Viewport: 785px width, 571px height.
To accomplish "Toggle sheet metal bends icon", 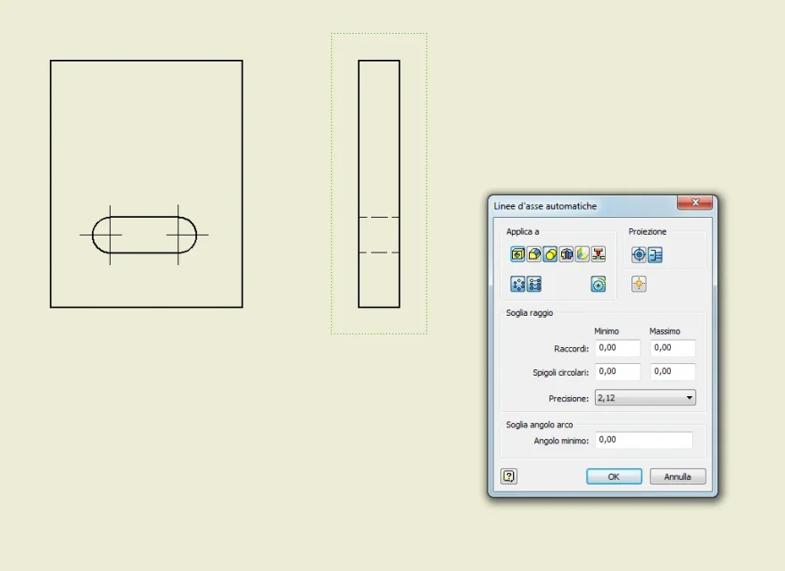I will pos(582,254).
